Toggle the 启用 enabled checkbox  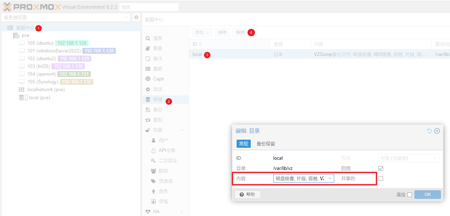click(x=381, y=169)
